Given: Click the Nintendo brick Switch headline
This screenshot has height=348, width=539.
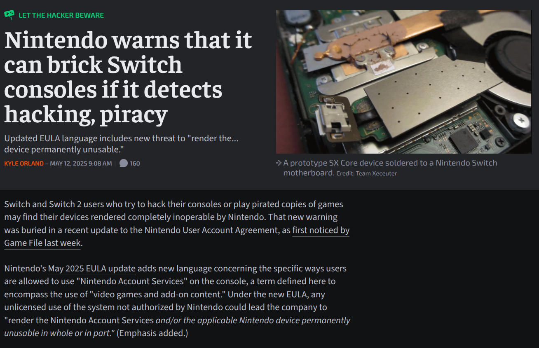Looking at the screenshot, I should pyautogui.click(x=128, y=78).
